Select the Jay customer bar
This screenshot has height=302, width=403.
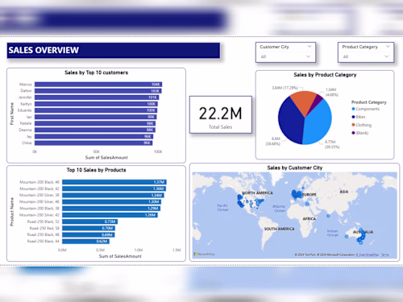click(93, 136)
